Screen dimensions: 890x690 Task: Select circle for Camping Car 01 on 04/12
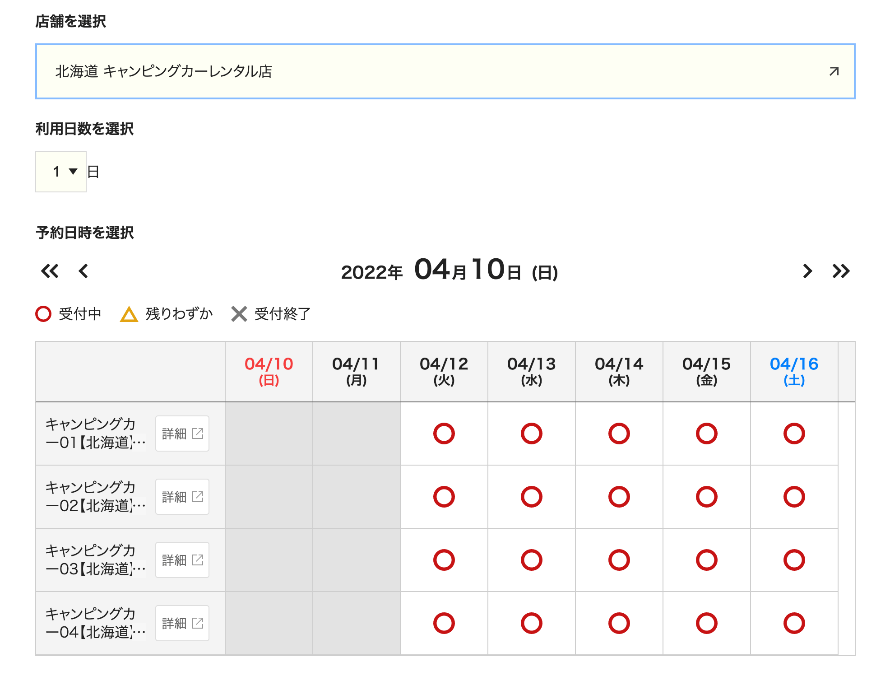pyautogui.click(x=444, y=434)
